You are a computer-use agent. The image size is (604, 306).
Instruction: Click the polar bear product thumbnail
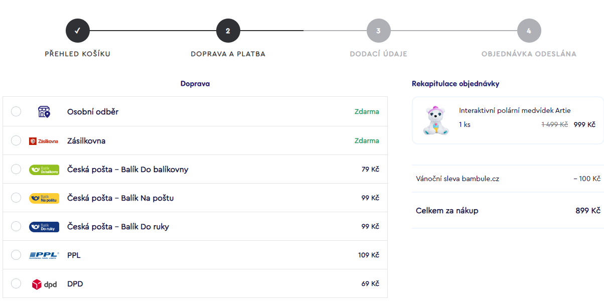click(435, 120)
